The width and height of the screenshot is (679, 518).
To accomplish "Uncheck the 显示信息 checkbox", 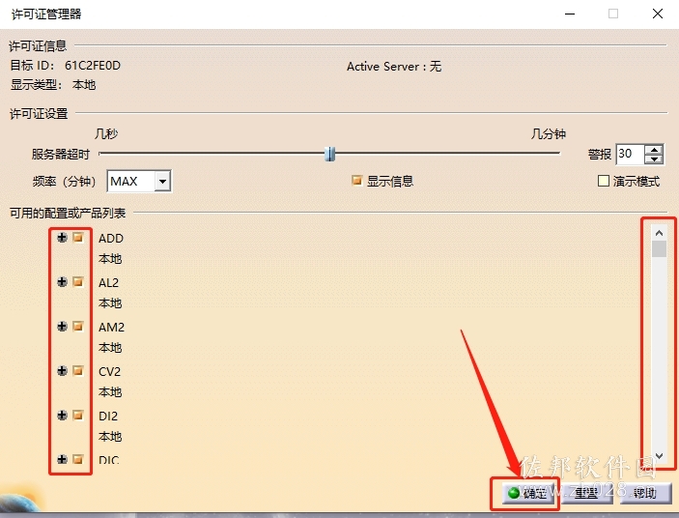I will tap(356, 180).
